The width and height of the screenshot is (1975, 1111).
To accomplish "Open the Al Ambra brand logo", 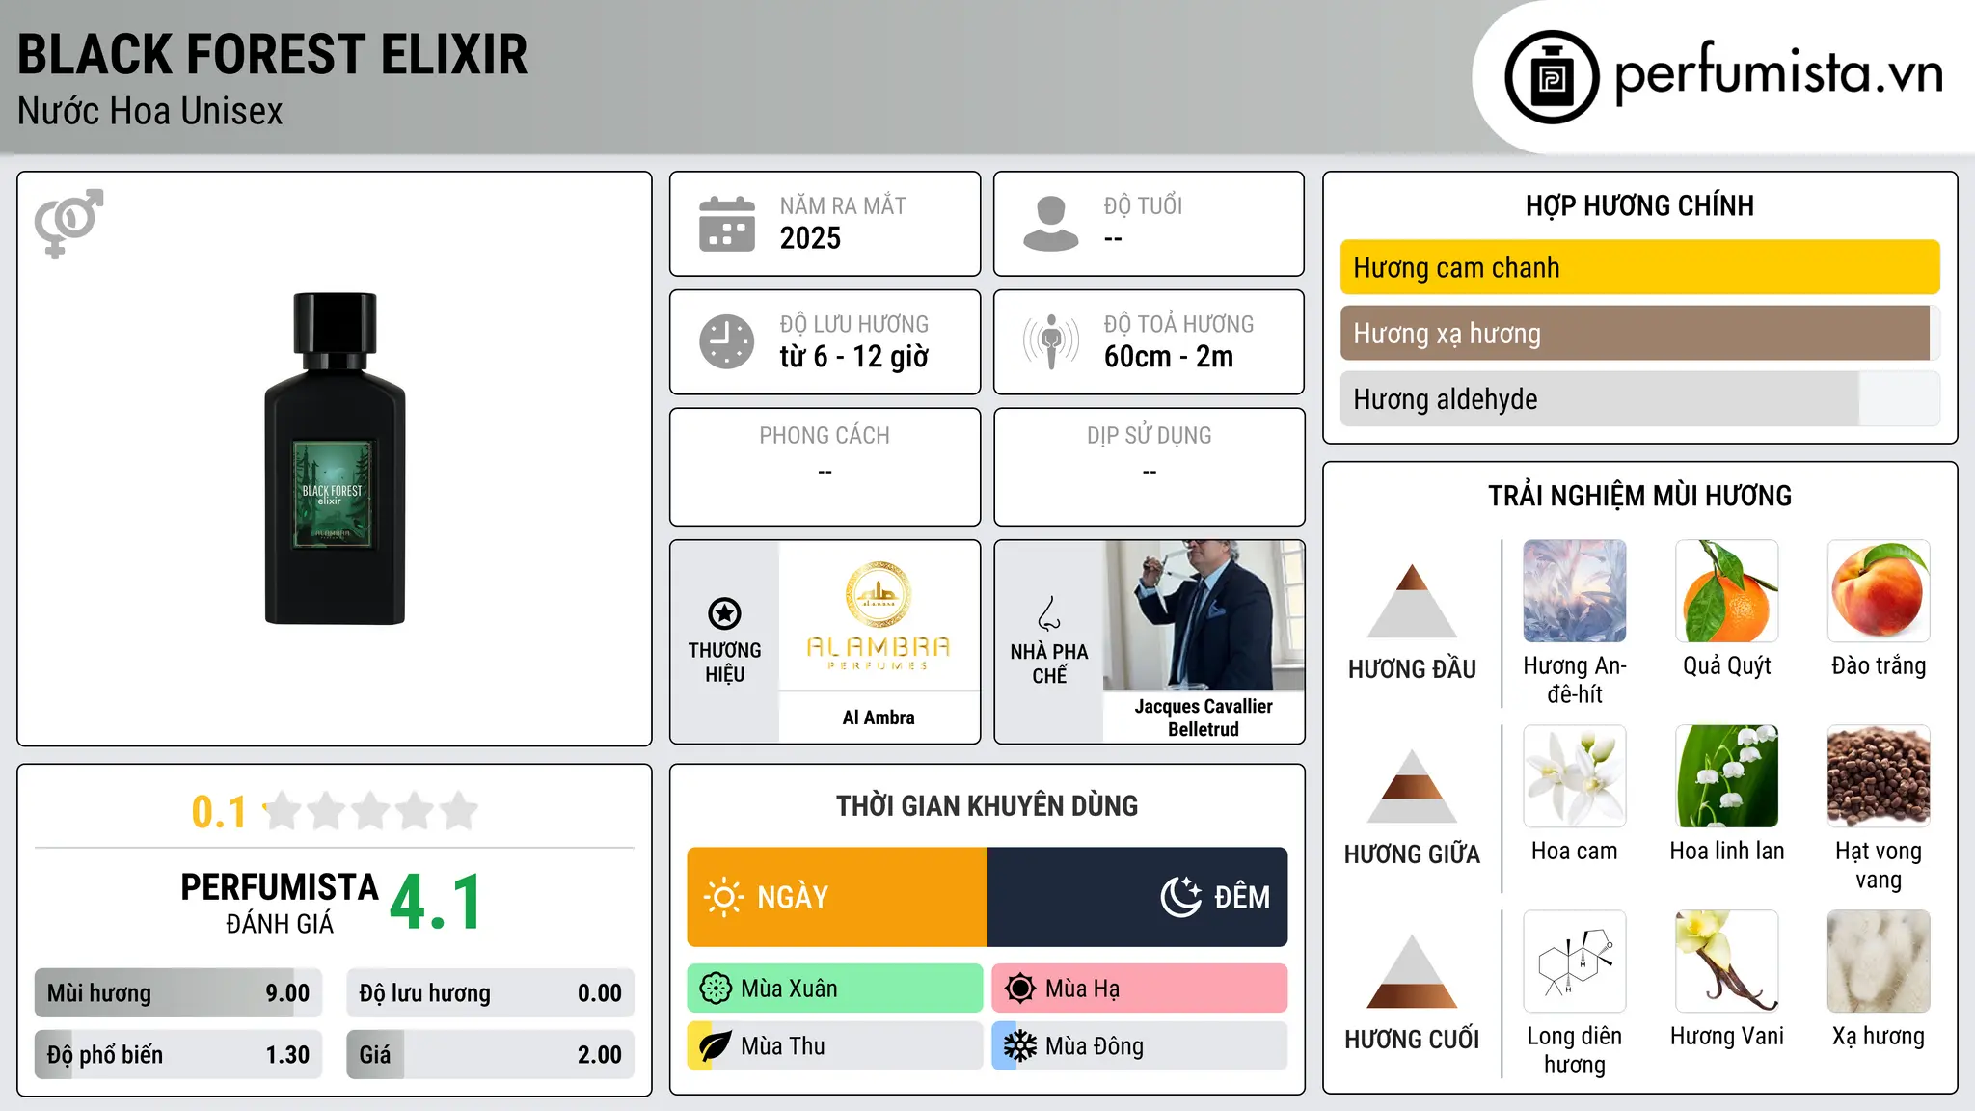I will [879, 615].
